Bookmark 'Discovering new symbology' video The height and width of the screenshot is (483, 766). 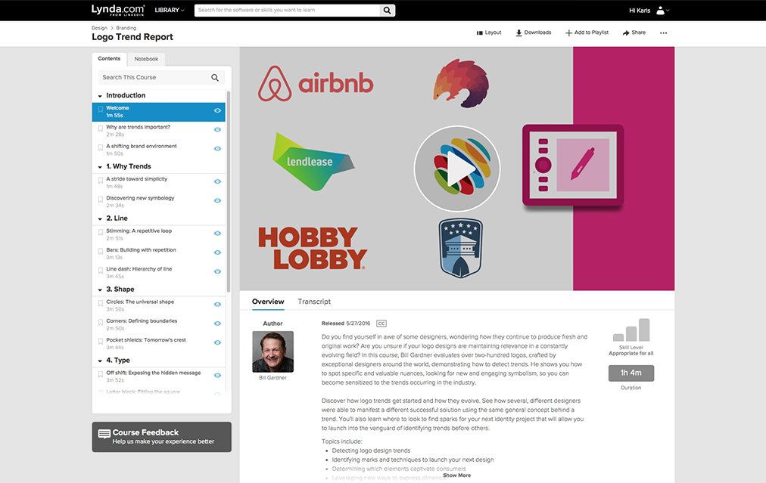point(101,200)
